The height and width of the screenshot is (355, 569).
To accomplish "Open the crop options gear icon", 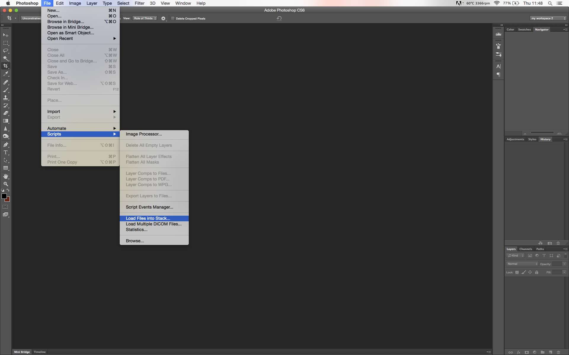I will pos(163,18).
